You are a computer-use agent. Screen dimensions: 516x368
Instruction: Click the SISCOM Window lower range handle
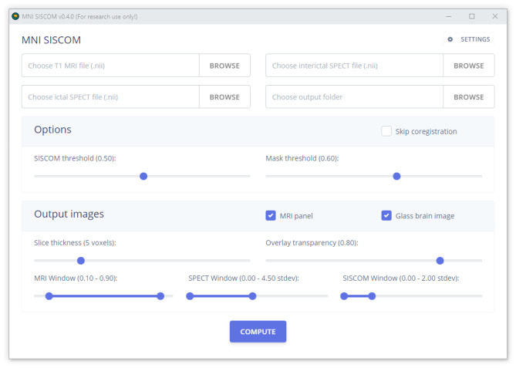(x=344, y=295)
